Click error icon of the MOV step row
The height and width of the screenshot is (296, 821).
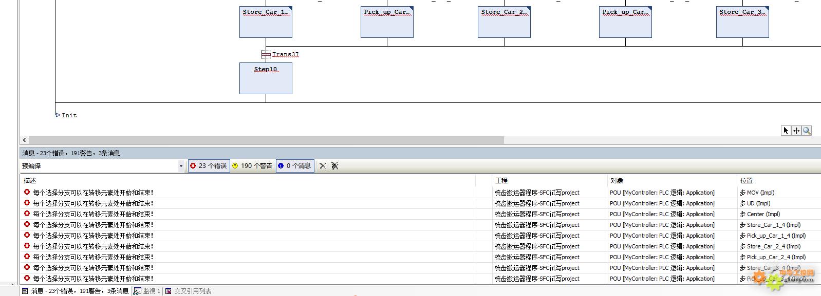[x=27, y=193]
